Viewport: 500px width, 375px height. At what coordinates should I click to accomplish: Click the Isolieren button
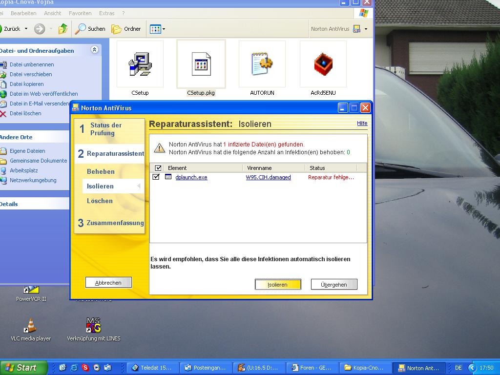(278, 285)
